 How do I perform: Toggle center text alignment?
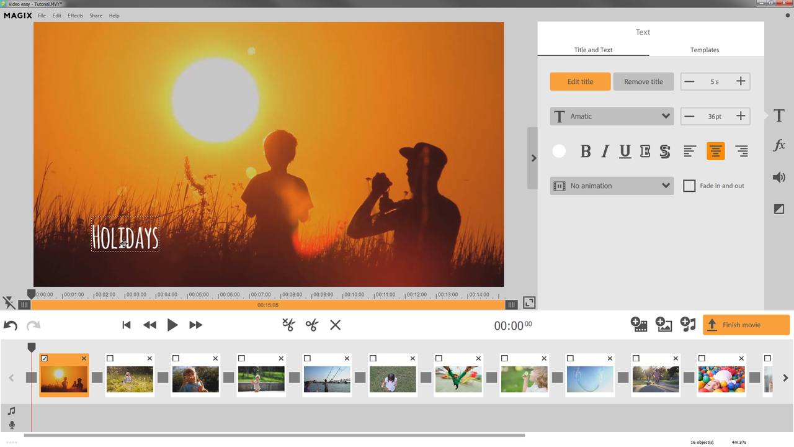tap(715, 151)
